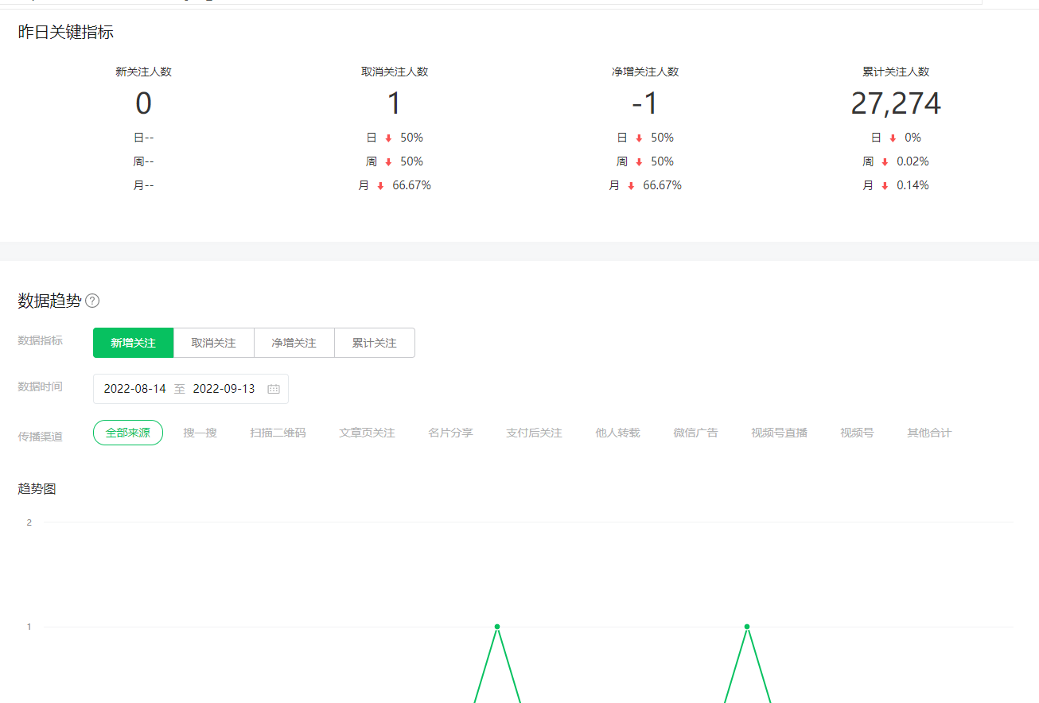Filter by 支付后关注 channel
The height and width of the screenshot is (703, 1039).
tap(534, 433)
